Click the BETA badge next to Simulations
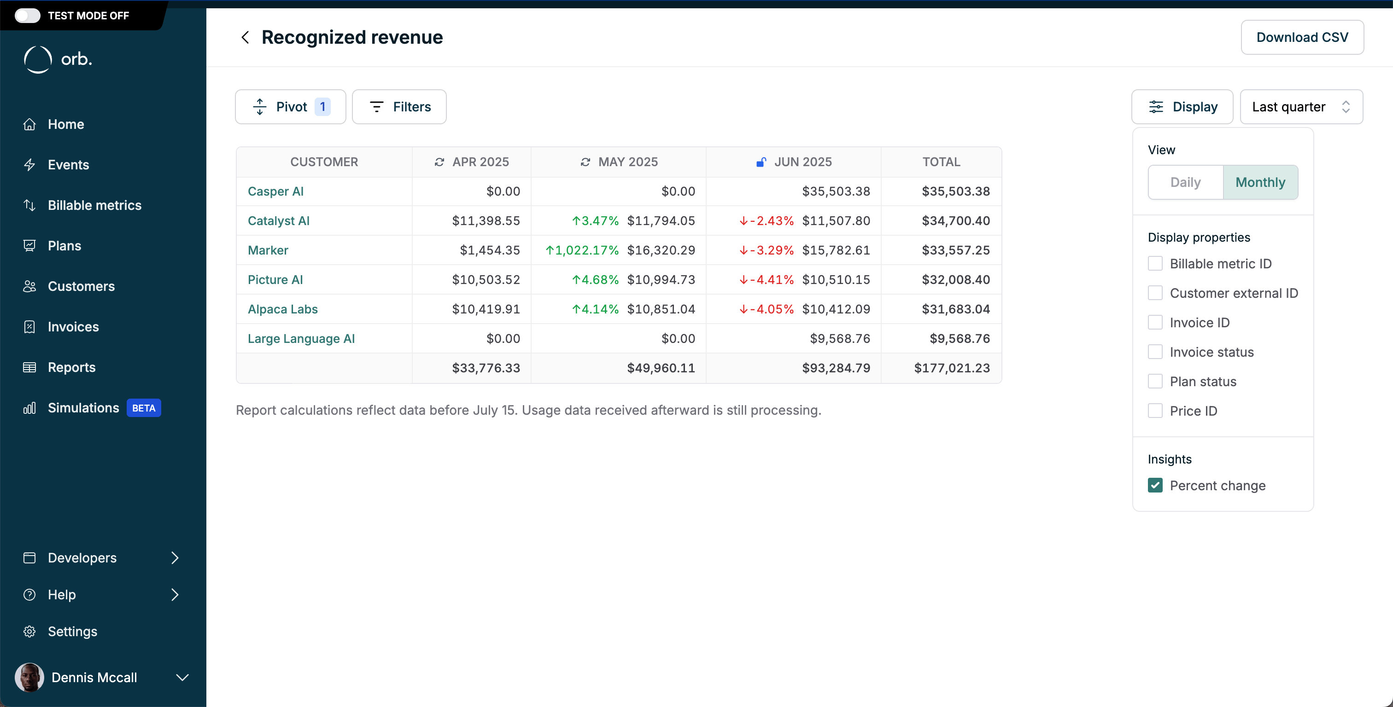1393x707 pixels. point(144,408)
